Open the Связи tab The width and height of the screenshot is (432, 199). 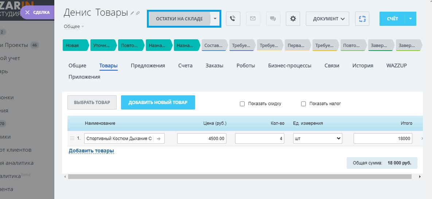tap(332, 66)
